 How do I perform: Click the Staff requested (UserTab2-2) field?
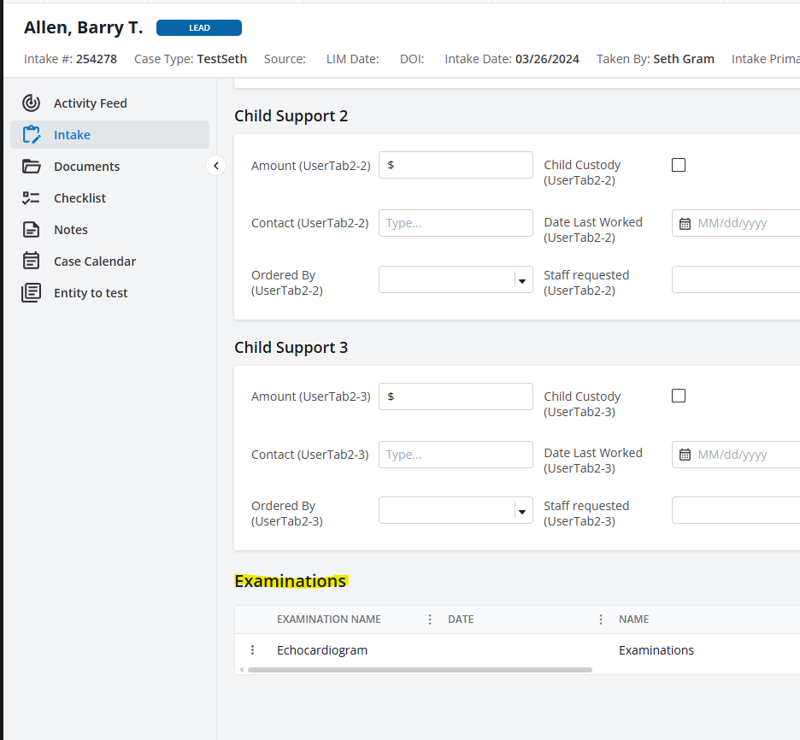(736, 279)
